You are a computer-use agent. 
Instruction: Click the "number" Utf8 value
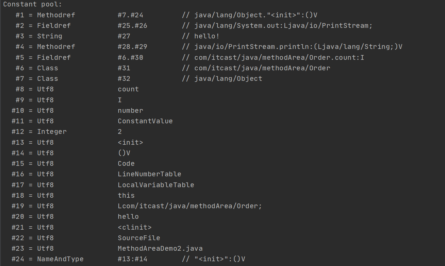(130, 110)
